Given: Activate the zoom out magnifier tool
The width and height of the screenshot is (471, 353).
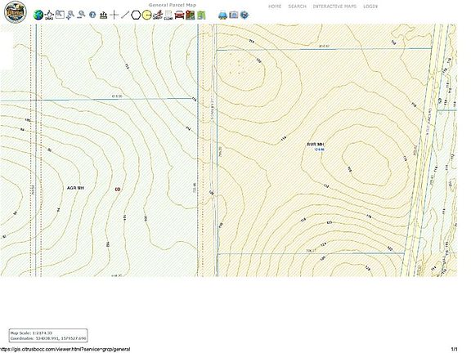Looking at the screenshot, I should [81, 15].
